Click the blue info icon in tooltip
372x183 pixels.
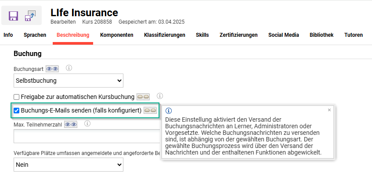point(169,111)
